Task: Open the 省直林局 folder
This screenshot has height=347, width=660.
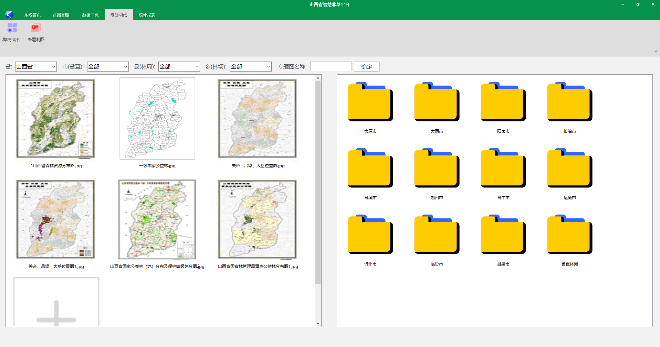Action: point(569,235)
